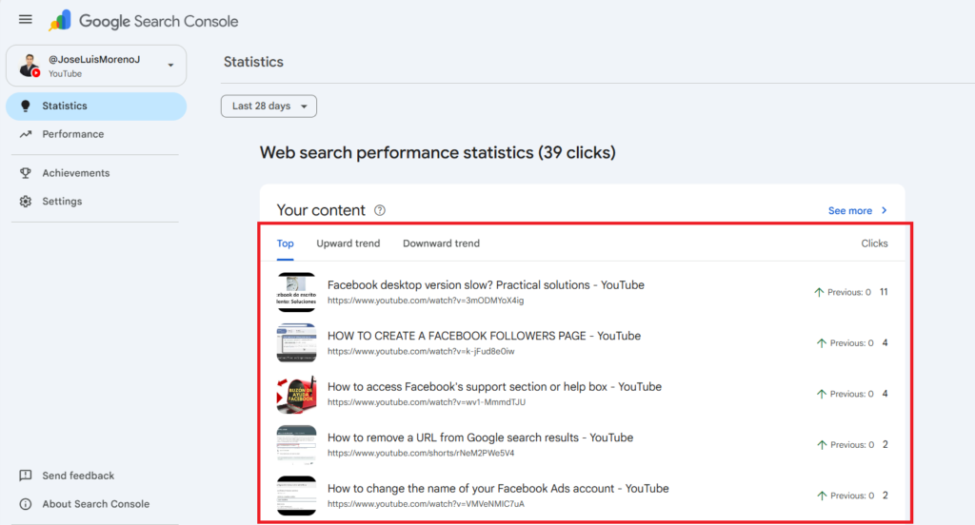Click the Your content heading
Image resolution: width=975 pixels, height=525 pixels.
click(x=321, y=210)
